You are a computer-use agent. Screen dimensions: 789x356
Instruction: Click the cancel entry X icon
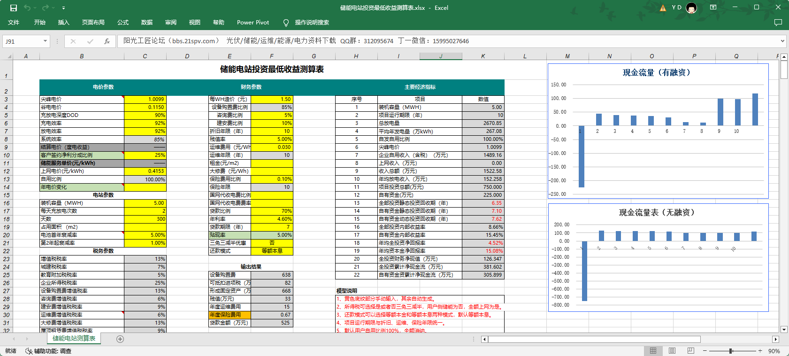(x=73, y=41)
